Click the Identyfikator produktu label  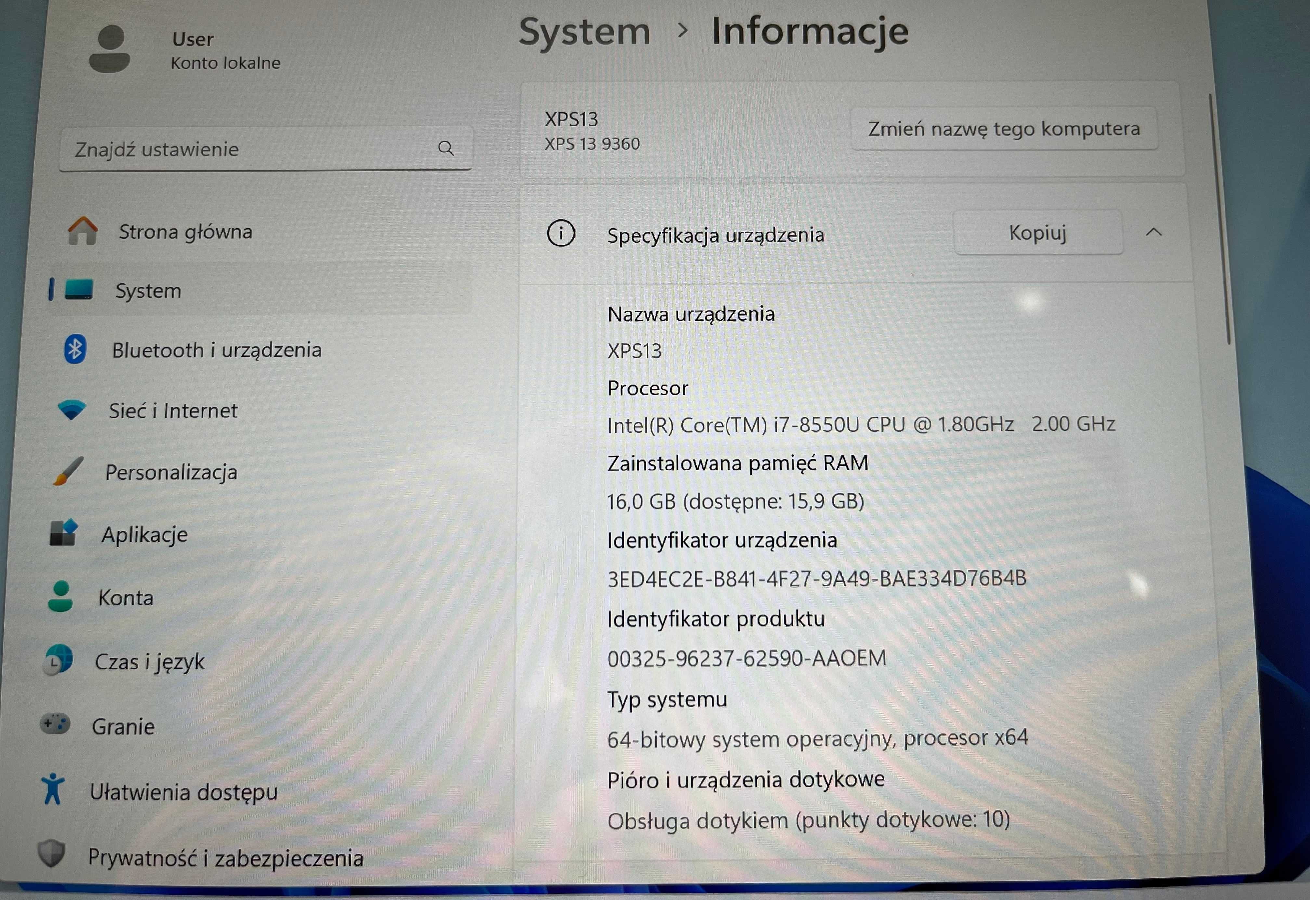(716, 619)
